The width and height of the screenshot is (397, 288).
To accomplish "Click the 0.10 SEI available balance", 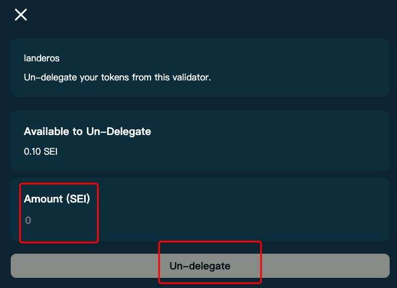I will coord(41,151).
